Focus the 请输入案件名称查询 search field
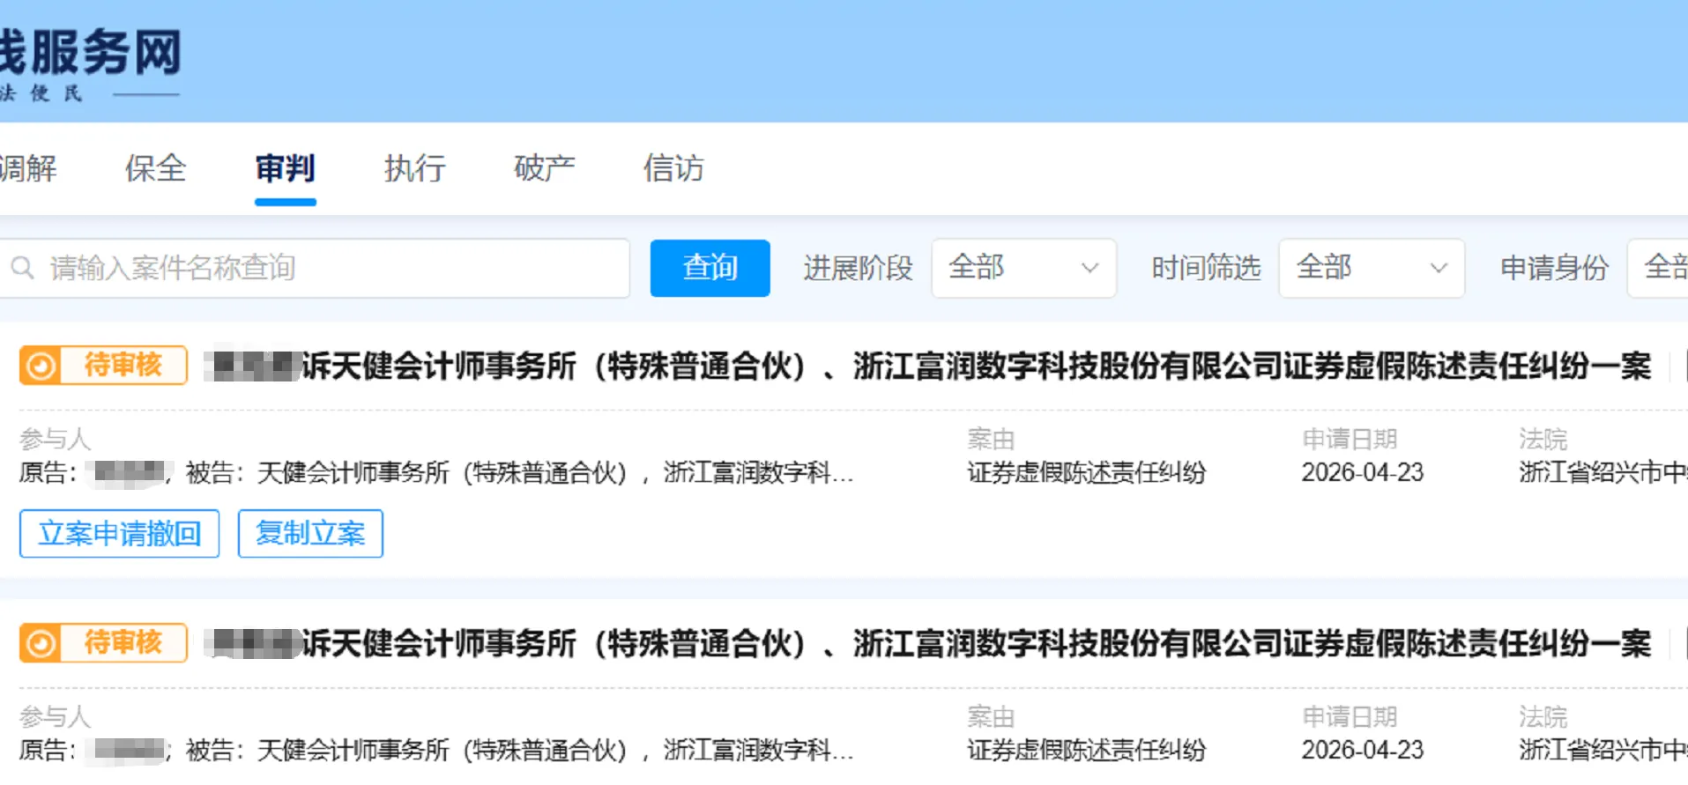The height and width of the screenshot is (785, 1688). click(x=314, y=268)
